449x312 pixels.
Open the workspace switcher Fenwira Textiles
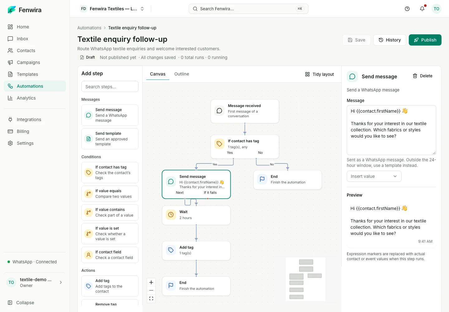point(112,9)
